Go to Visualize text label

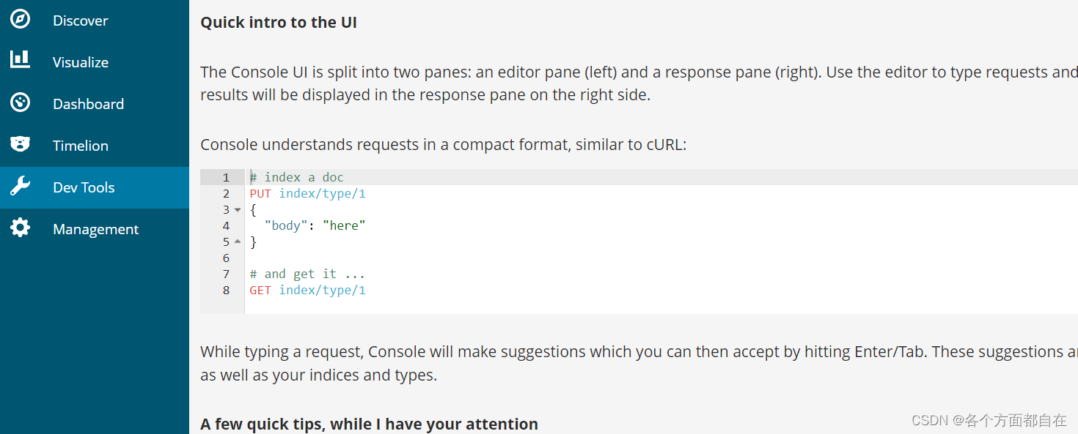[80, 62]
